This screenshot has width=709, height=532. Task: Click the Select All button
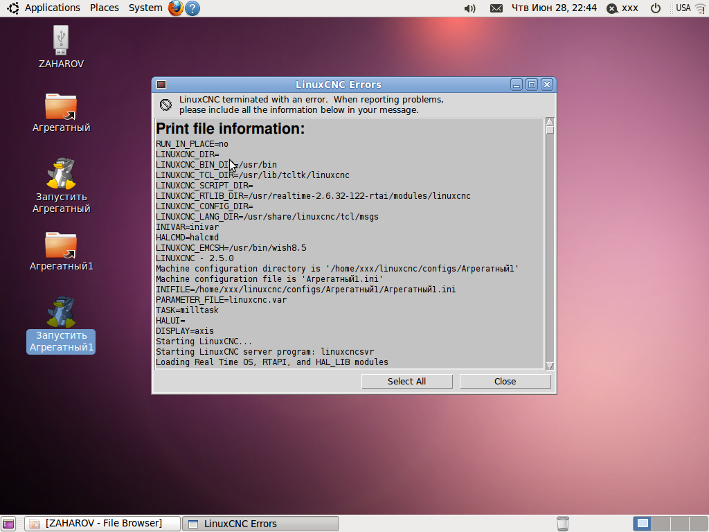click(x=407, y=382)
